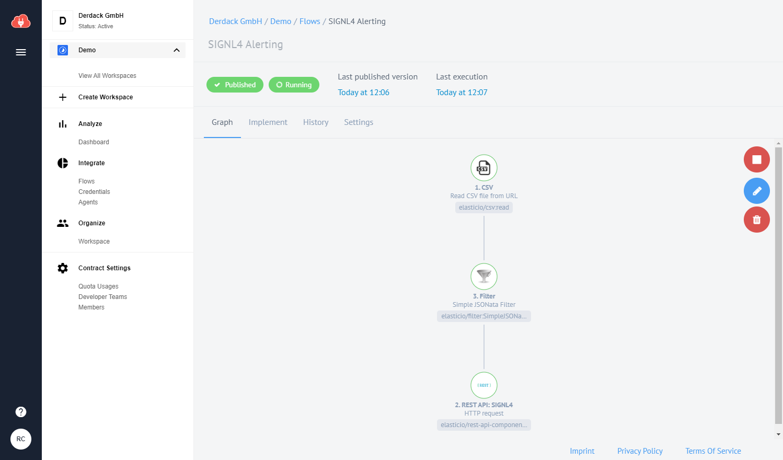The height and width of the screenshot is (460, 783).
Task: Click the elasticio/csv:read component tag
Action: [x=484, y=208]
